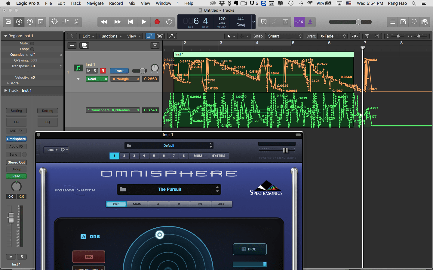Image resolution: width=433 pixels, height=270 pixels.
Task: Record-enable the Inst 1 track
Action: [103, 71]
